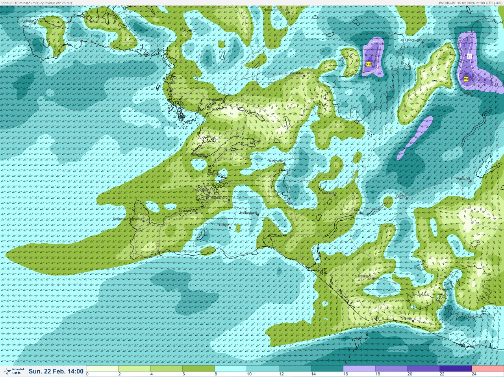Click the white 25 gust contour label
Viewport: 504px width, 377px height.
point(469,56)
